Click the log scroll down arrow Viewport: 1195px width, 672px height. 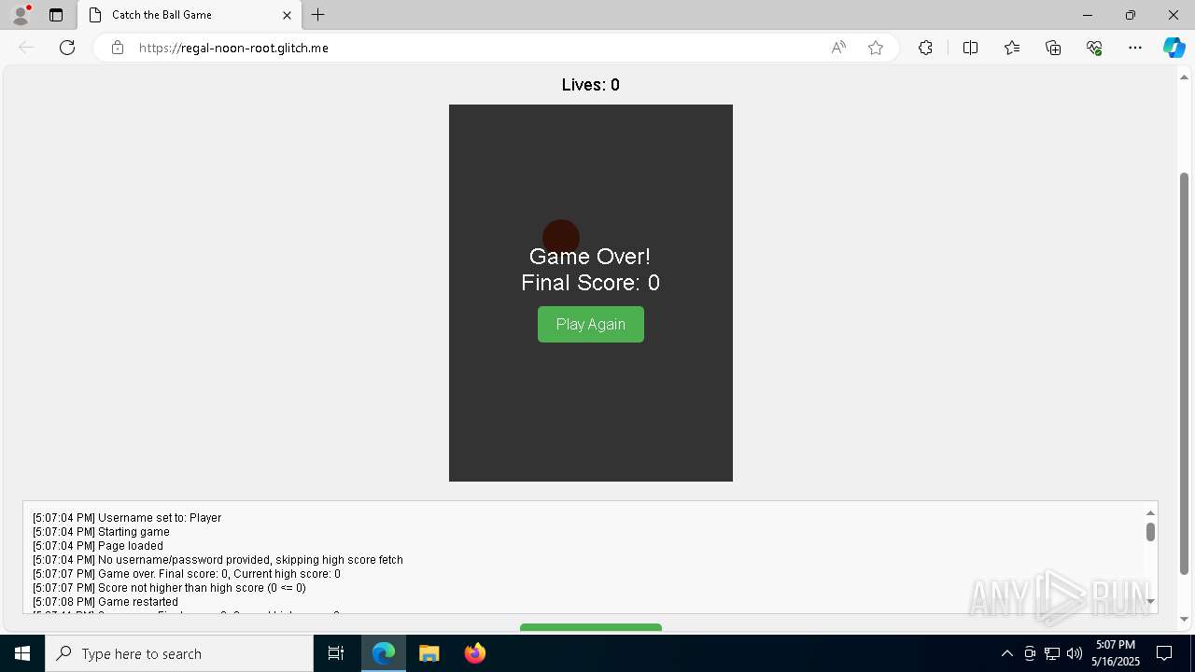(x=1150, y=602)
